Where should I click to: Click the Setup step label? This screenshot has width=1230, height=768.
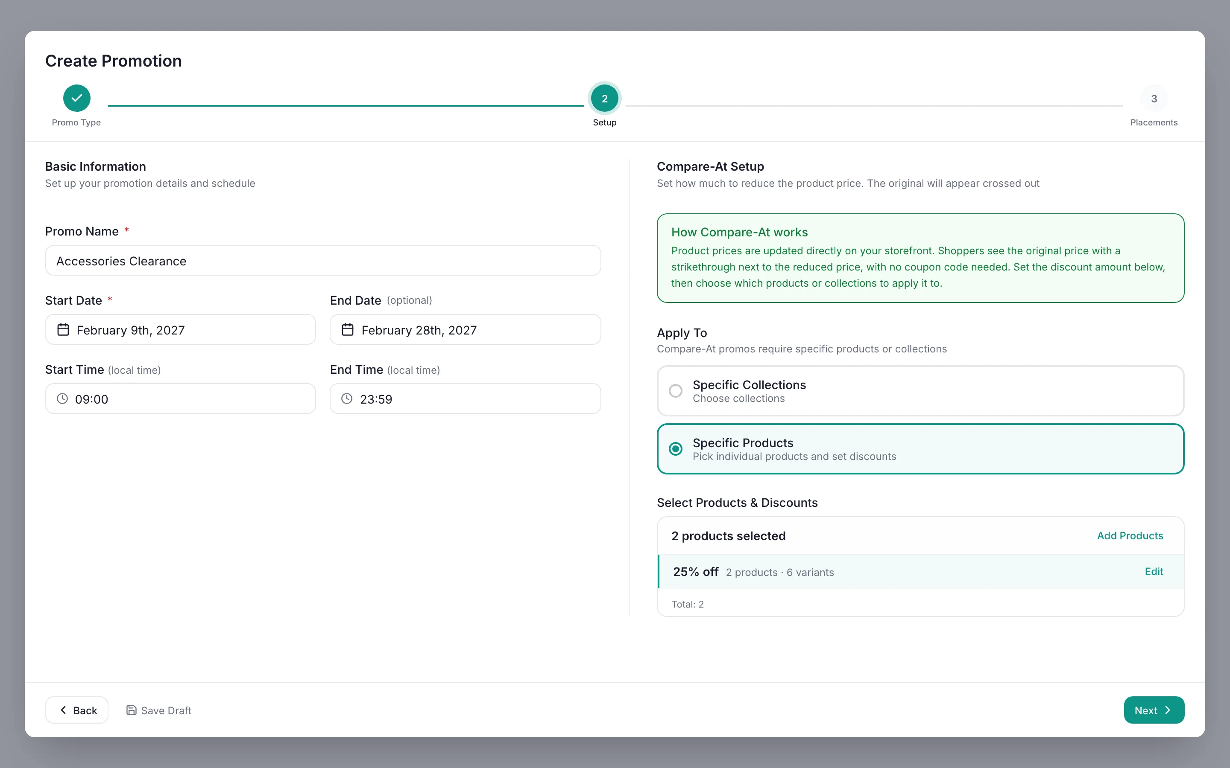click(x=604, y=122)
